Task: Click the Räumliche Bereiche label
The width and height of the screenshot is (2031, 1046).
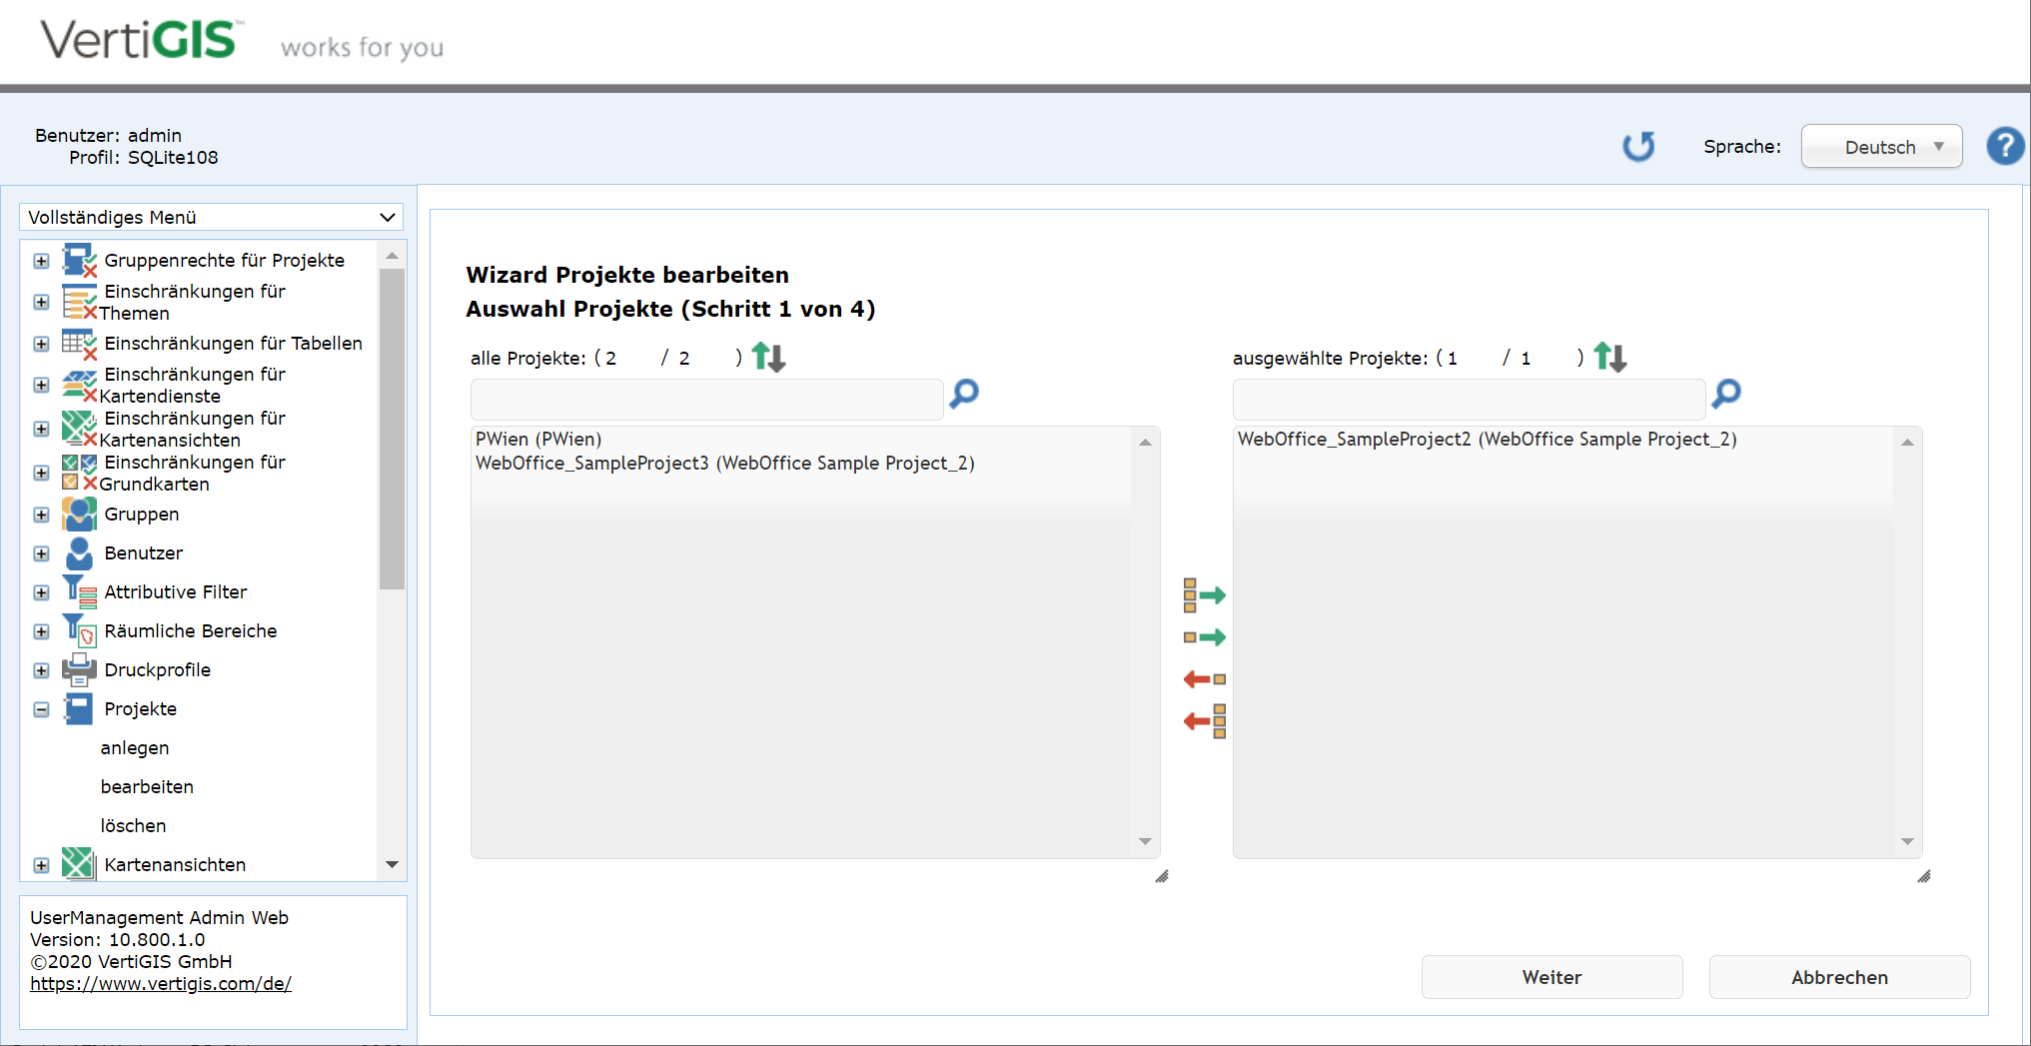Action: [191, 631]
